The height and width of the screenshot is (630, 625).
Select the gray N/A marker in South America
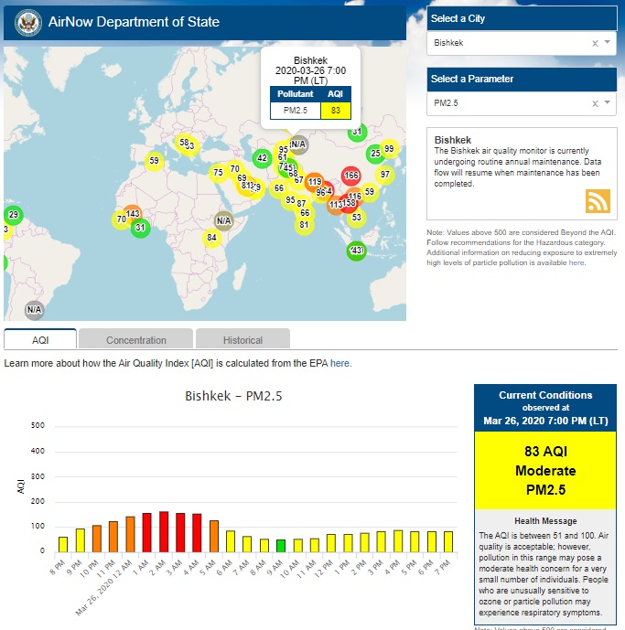coord(34,309)
